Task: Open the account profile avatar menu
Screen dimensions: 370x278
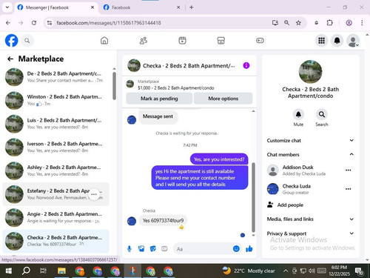Action: tap(353, 41)
